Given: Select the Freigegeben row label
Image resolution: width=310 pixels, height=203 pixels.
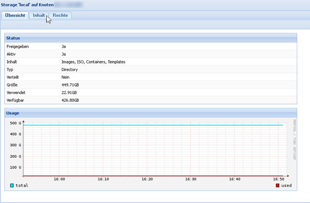Looking at the screenshot, I should 18,47.
